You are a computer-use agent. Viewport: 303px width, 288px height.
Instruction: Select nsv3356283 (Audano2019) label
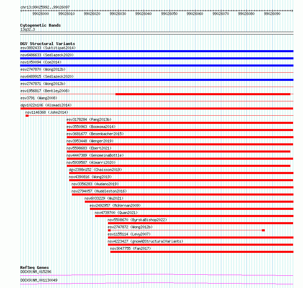pos(95,184)
